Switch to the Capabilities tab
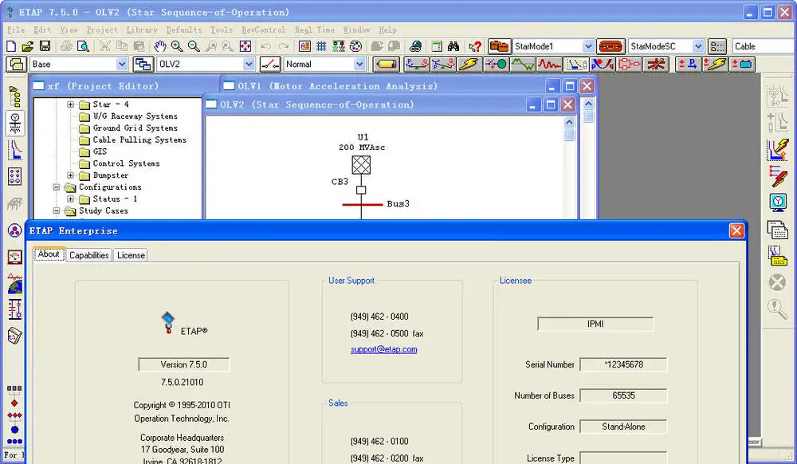This screenshot has height=464, width=797. 88,255
